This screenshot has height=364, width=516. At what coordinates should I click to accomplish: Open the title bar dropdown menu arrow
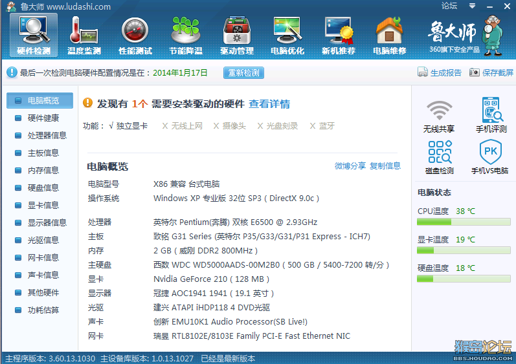click(472, 6)
